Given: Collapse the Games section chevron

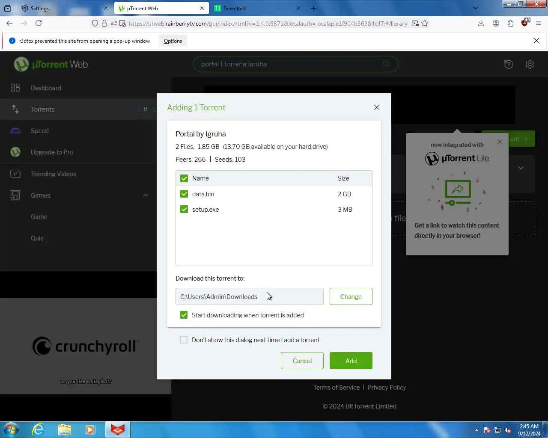Looking at the screenshot, I should [x=146, y=195].
